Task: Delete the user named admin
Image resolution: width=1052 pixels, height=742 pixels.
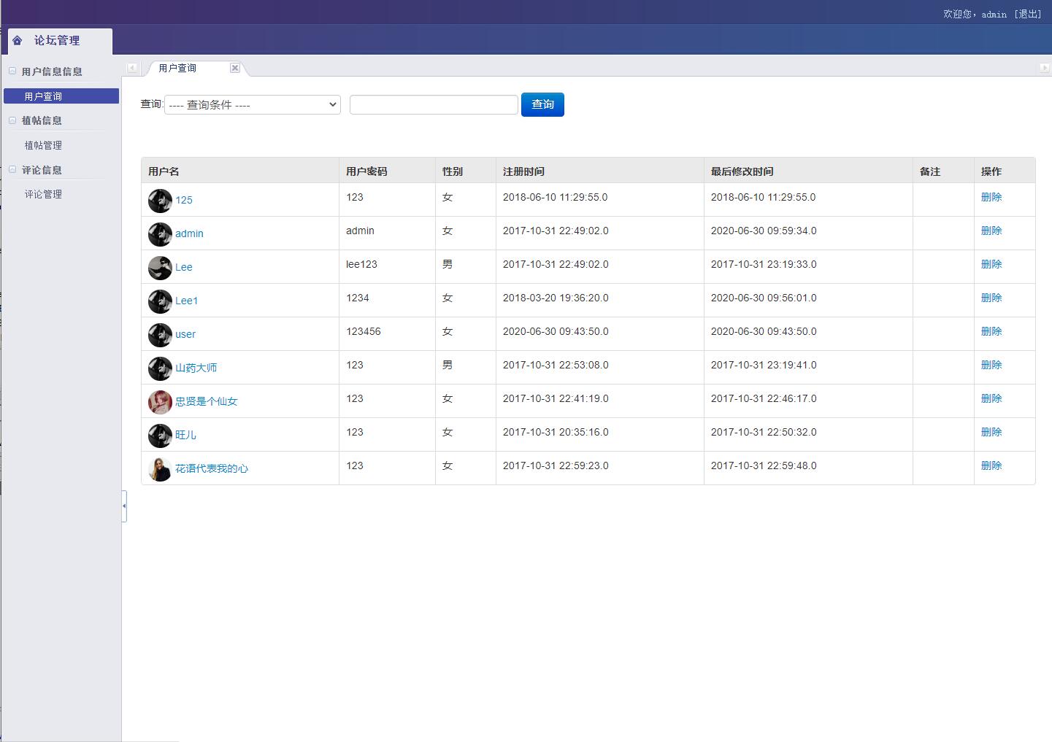Action: click(x=991, y=231)
